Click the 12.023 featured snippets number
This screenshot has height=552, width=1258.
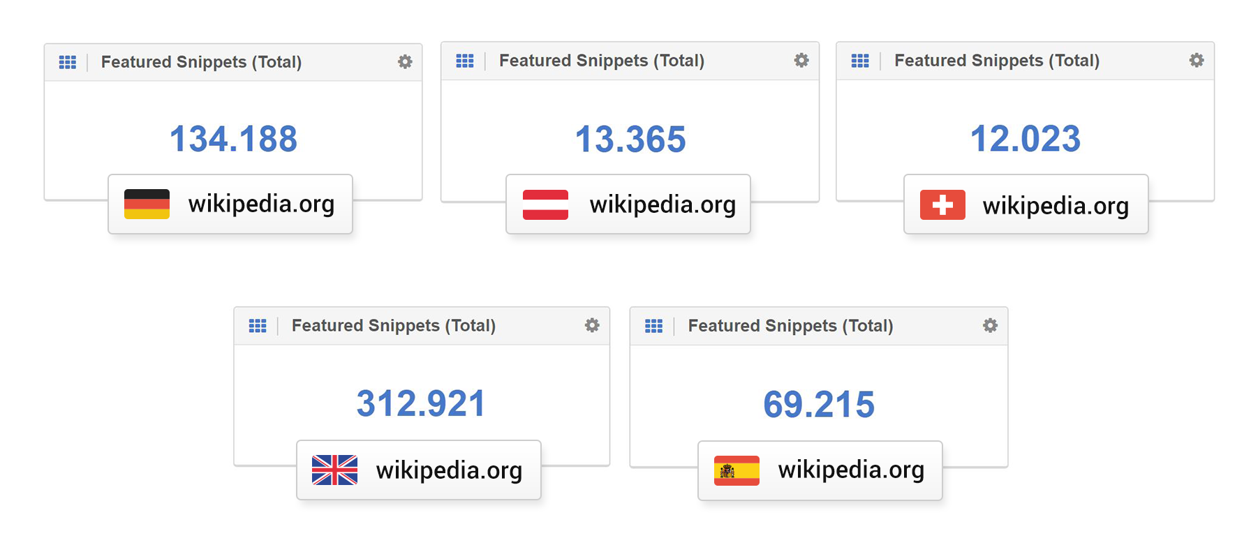coord(1026,139)
